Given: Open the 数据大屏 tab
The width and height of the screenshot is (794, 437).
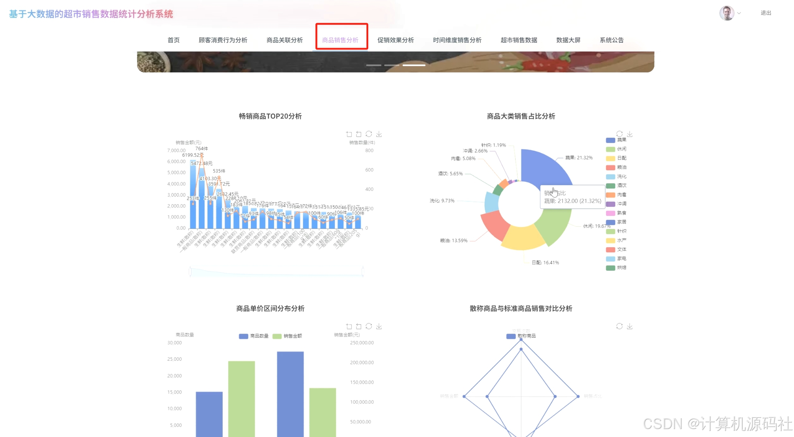Looking at the screenshot, I should (568, 40).
